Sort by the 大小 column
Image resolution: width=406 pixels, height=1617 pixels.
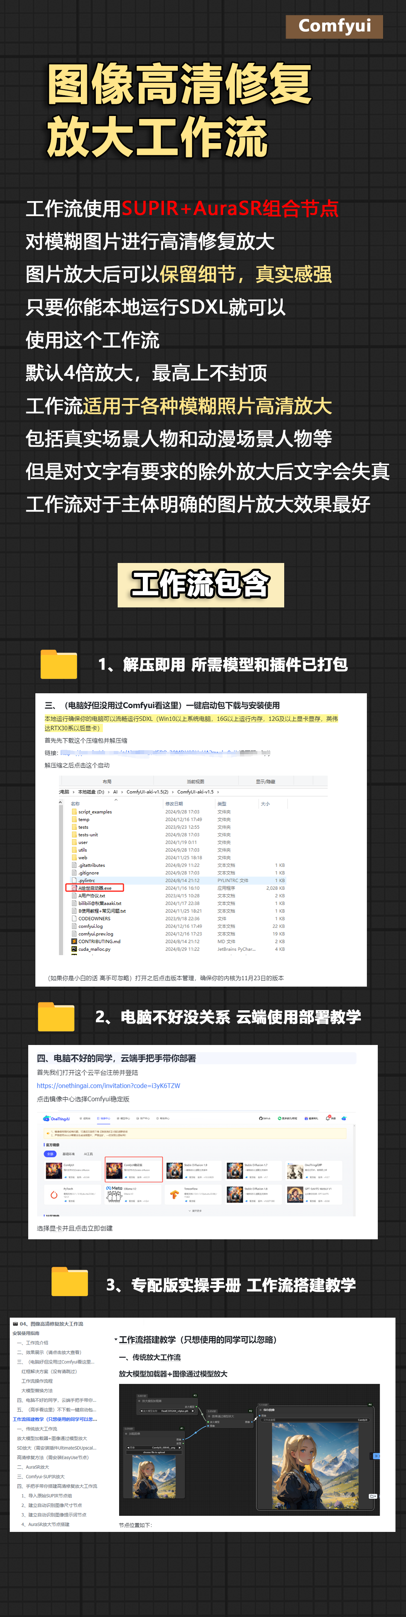click(265, 804)
